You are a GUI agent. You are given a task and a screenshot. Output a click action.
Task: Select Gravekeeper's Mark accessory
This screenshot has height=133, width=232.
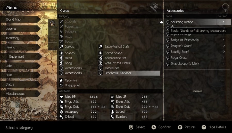(x=198, y=64)
